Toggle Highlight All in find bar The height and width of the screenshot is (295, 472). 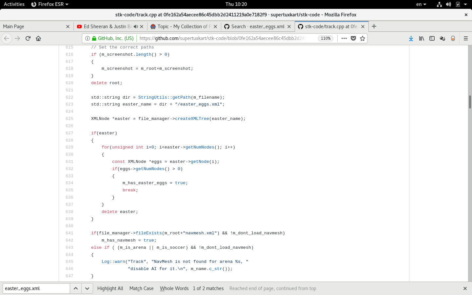pyautogui.click(x=110, y=288)
